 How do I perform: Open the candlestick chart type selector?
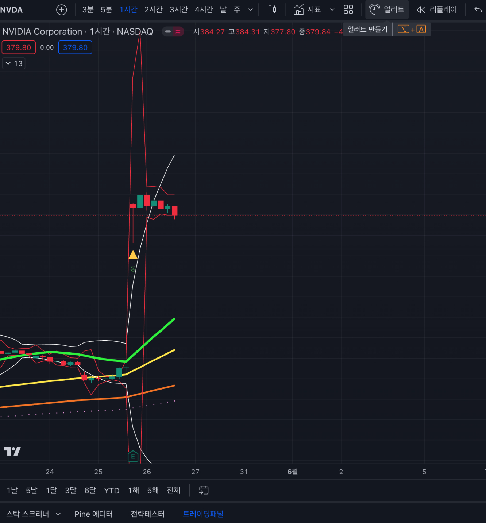coord(272,10)
